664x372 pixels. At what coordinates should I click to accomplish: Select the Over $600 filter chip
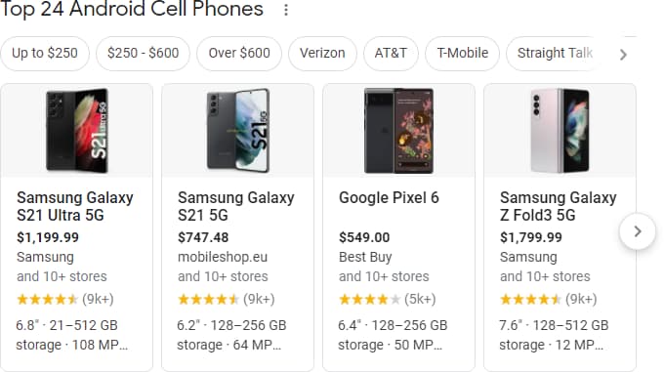pyautogui.click(x=239, y=54)
